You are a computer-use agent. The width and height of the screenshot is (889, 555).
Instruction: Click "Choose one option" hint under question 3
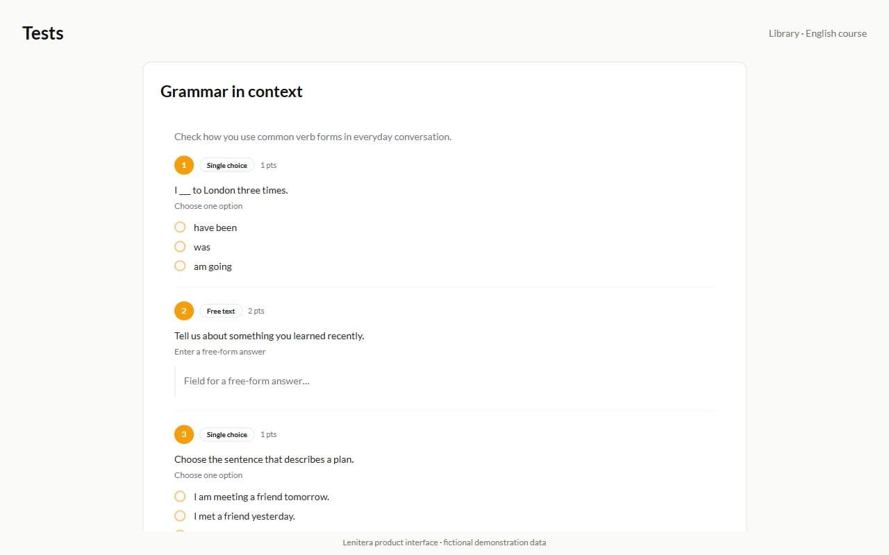(x=208, y=475)
